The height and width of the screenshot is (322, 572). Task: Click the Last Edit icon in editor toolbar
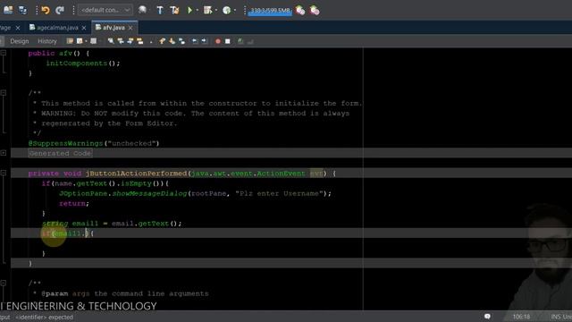click(70, 41)
